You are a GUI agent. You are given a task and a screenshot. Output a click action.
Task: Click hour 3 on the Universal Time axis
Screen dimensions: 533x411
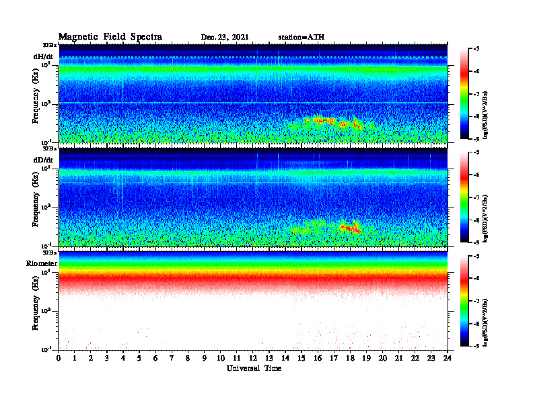[x=107, y=358]
